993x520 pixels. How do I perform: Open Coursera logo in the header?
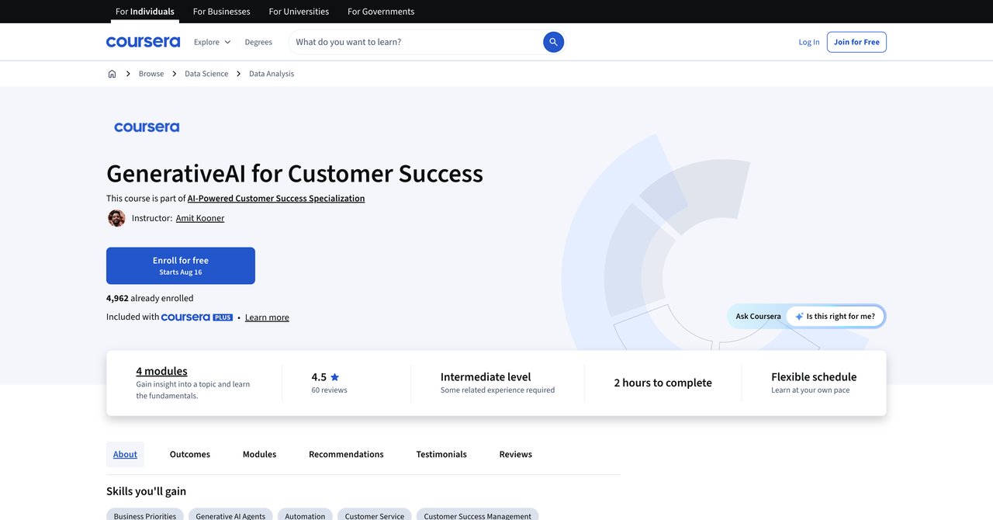pyautogui.click(x=143, y=42)
